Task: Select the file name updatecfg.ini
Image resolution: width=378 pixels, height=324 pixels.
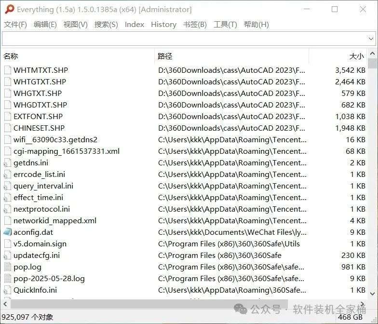Action: 37,256
